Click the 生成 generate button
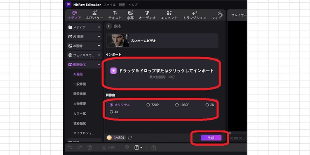310x155 pixels. (x=211, y=138)
